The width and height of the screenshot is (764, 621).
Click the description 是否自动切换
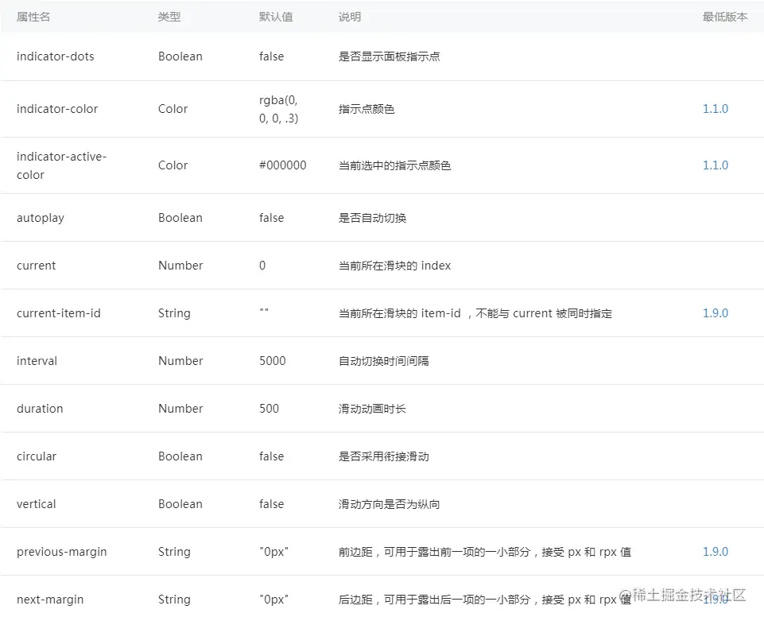tap(372, 218)
